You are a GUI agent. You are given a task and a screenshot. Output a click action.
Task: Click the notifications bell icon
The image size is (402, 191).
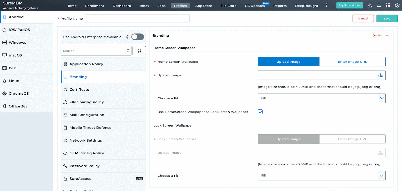tap(379, 6)
